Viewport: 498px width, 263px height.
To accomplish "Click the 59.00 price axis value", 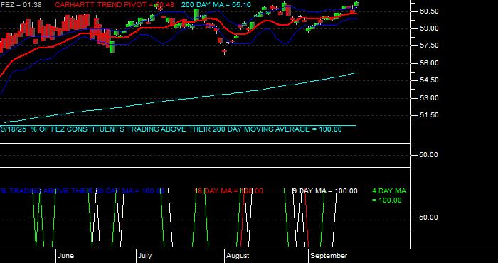I will coord(429,28).
